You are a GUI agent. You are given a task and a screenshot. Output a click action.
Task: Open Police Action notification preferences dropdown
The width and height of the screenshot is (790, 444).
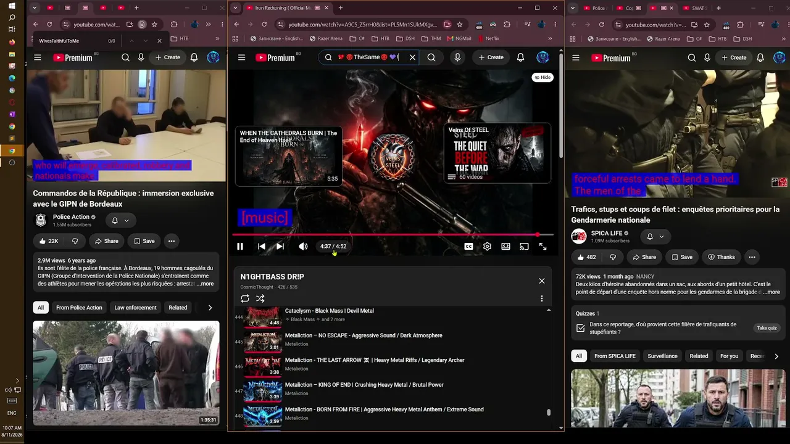click(x=120, y=220)
